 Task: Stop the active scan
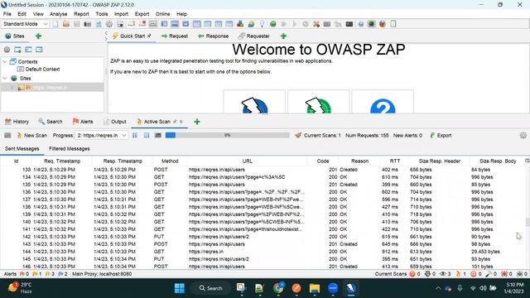point(147,135)
